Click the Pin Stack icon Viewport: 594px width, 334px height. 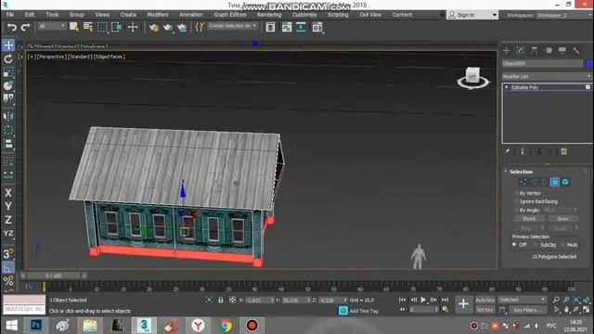(x=508, y=152)
